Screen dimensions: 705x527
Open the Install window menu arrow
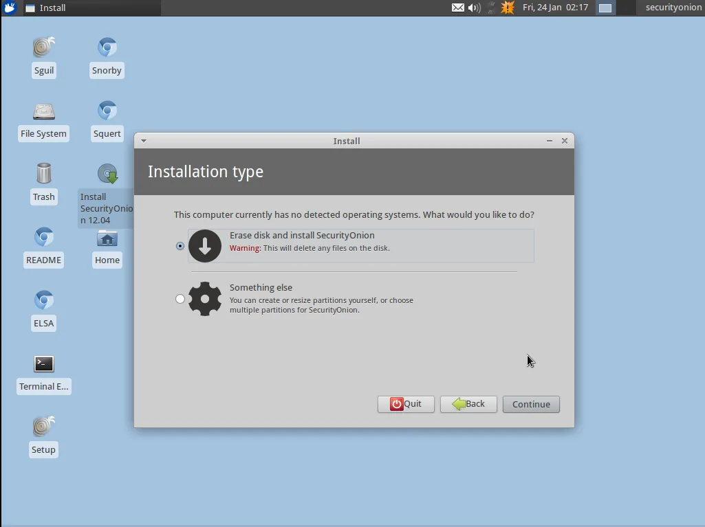[144, 141]
